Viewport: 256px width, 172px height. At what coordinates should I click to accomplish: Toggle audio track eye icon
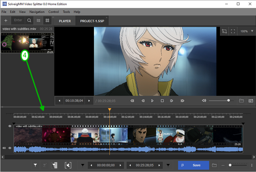click(10, 148)
